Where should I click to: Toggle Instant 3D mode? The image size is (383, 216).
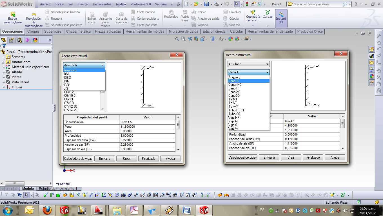pos(281,18)
